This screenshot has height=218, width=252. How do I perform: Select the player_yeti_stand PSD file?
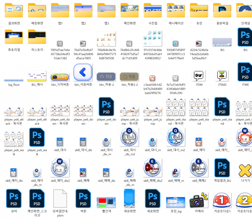[222, 107]
